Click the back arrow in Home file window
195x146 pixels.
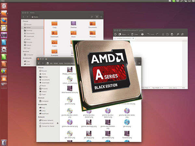(x=23, y=16)
